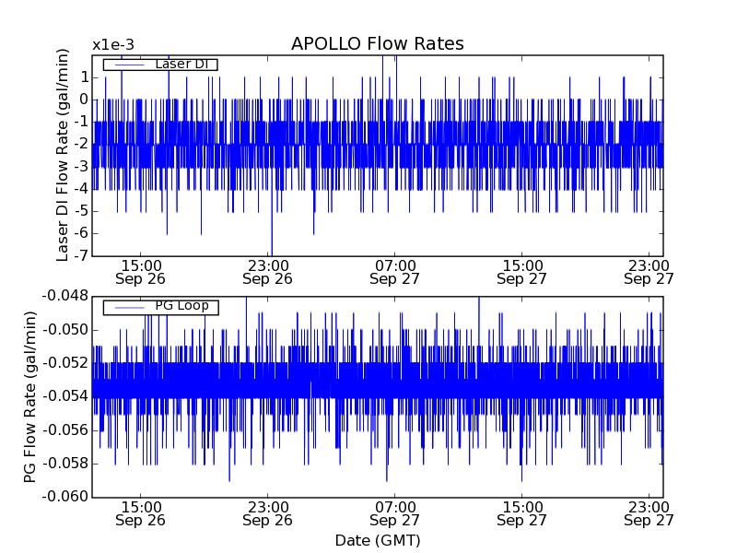Click the '0' y-axis tick of Laser DI chart
The image size is (737, 553).
pyautogui.click(x=84, y=100)
